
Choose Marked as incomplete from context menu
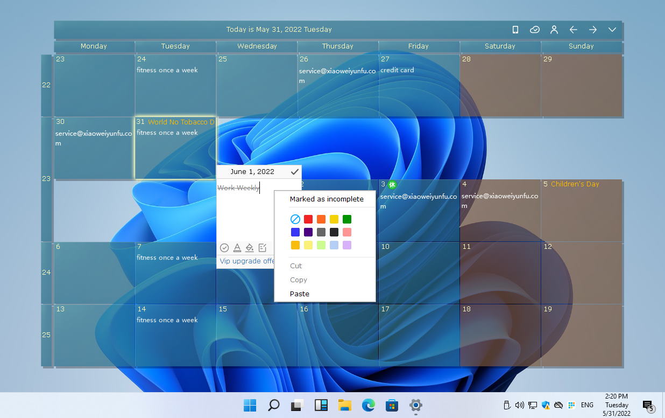[327, 199]
